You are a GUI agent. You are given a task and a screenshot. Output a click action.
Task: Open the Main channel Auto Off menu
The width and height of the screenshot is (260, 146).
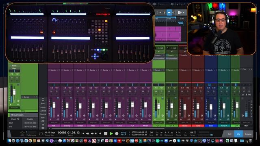tap(246, 122)
